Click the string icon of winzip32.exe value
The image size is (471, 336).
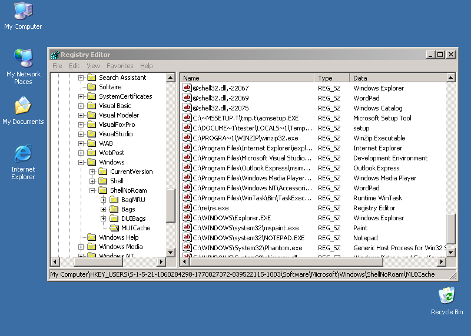point(187,137)
